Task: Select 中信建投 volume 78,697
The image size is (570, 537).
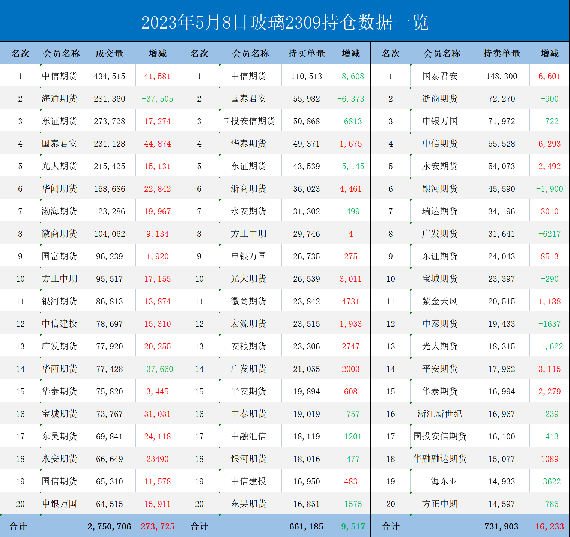Action: point(110,324)
